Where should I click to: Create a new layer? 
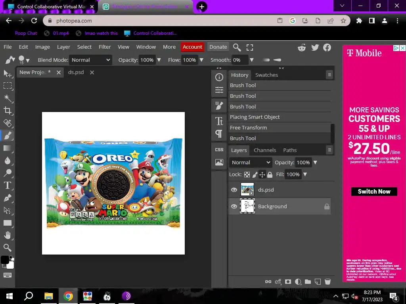click(x=318, y=281)
